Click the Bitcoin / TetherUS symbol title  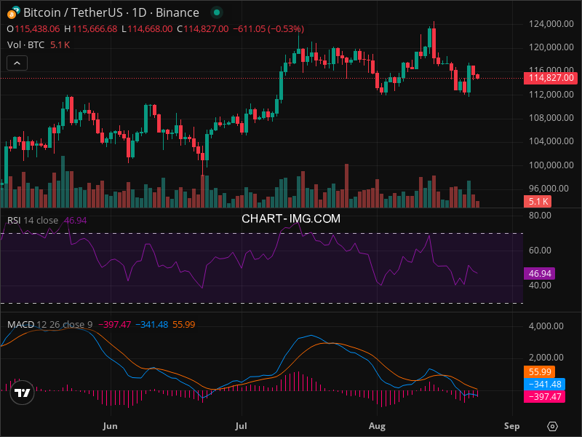coord(111,12)
